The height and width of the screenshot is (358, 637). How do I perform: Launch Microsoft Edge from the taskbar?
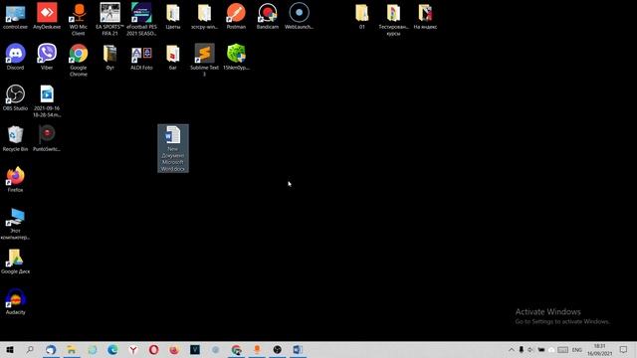pyautogui.click(x=112, y=350)
